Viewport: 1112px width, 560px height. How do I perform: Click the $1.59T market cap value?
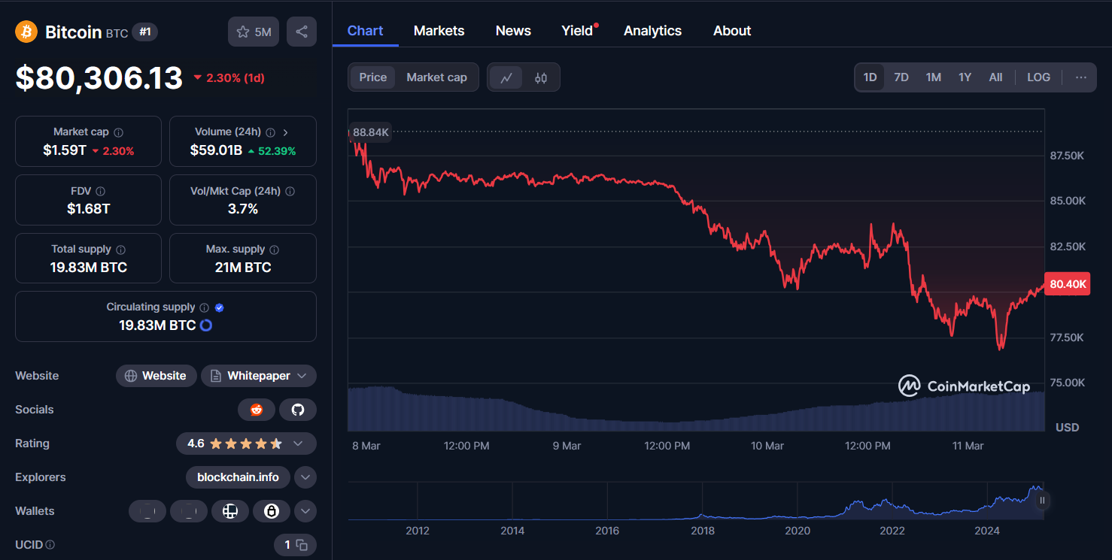point(64,150)
